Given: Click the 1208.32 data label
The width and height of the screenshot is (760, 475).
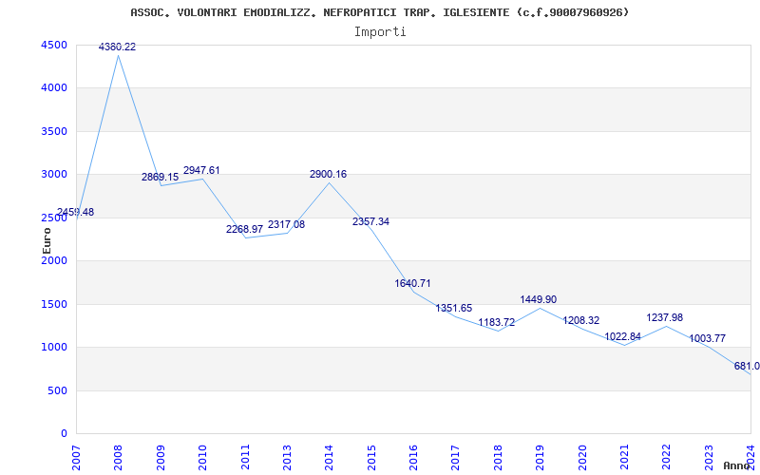Looking at the screenshot, I should pyautogui.click(x=581, y=321).
